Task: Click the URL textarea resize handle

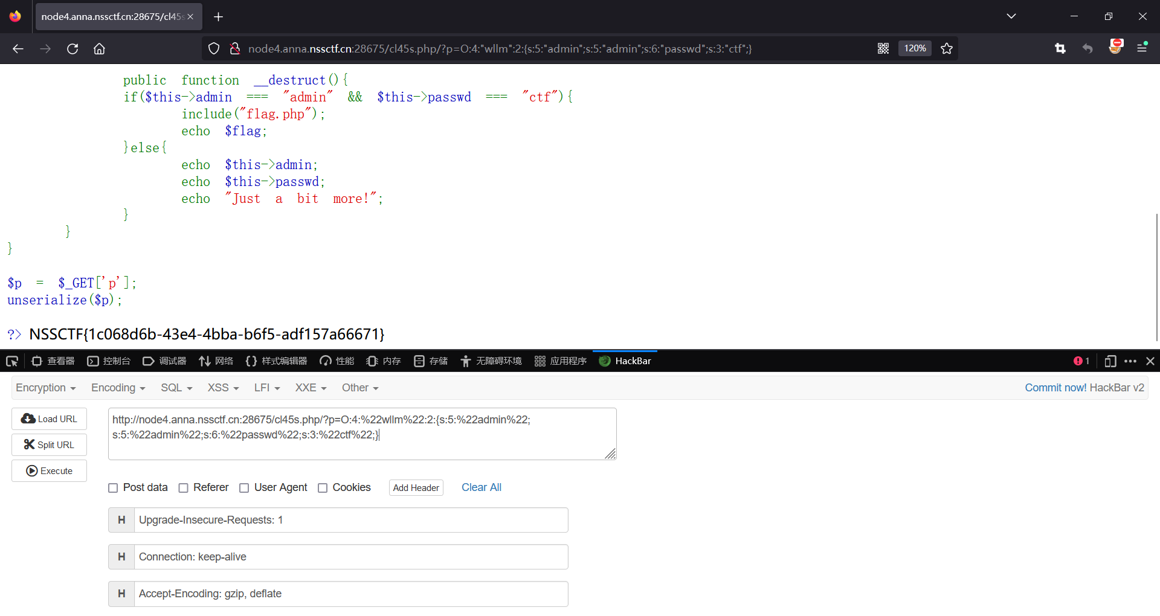Action: tap(610, 454)
